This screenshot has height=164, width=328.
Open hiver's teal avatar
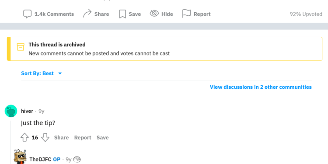click(11, 111)
